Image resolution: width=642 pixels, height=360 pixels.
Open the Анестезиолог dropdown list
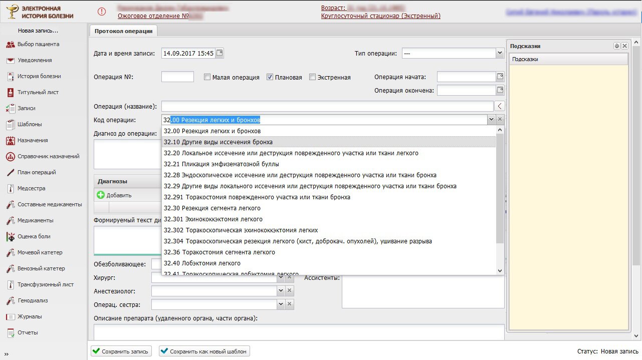pos(281,290)
